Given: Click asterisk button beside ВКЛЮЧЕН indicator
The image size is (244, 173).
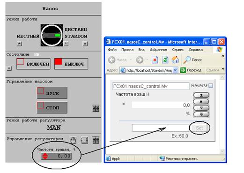Looking at the screenshot, I should pos(9,68).
